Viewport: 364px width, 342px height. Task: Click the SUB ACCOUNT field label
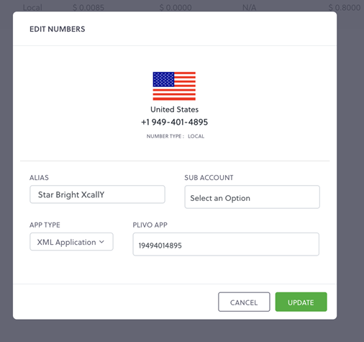(209, 178)
